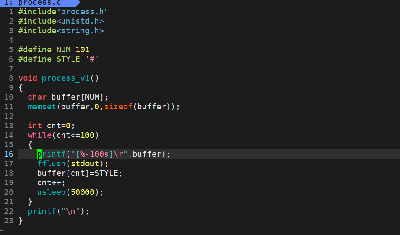Click the memset call on line 11
The height and width of the screenshot is (235, 400).
(x=104, y=107)
